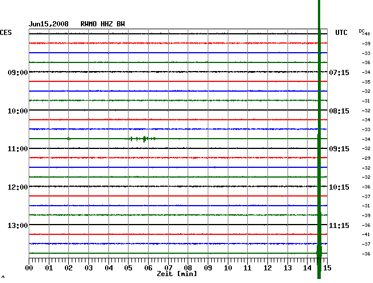The image size is (373, 283).
Task: Click the DC value -35
Action: (x=366, y=82)
